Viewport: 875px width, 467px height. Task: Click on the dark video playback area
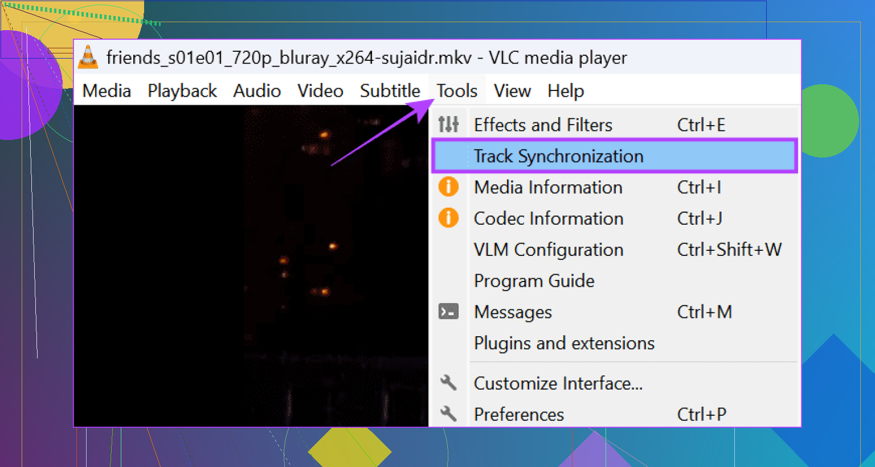coord(251,267)
